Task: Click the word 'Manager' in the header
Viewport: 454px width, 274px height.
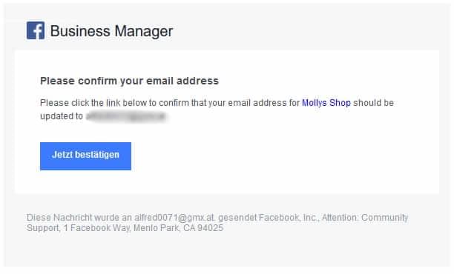Action: click(x=143, y=31)
